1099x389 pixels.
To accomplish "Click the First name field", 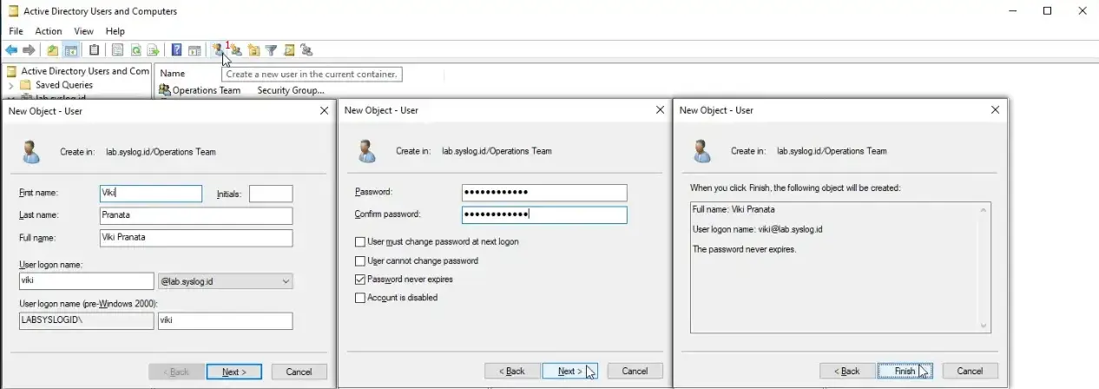I will [151, 194].
